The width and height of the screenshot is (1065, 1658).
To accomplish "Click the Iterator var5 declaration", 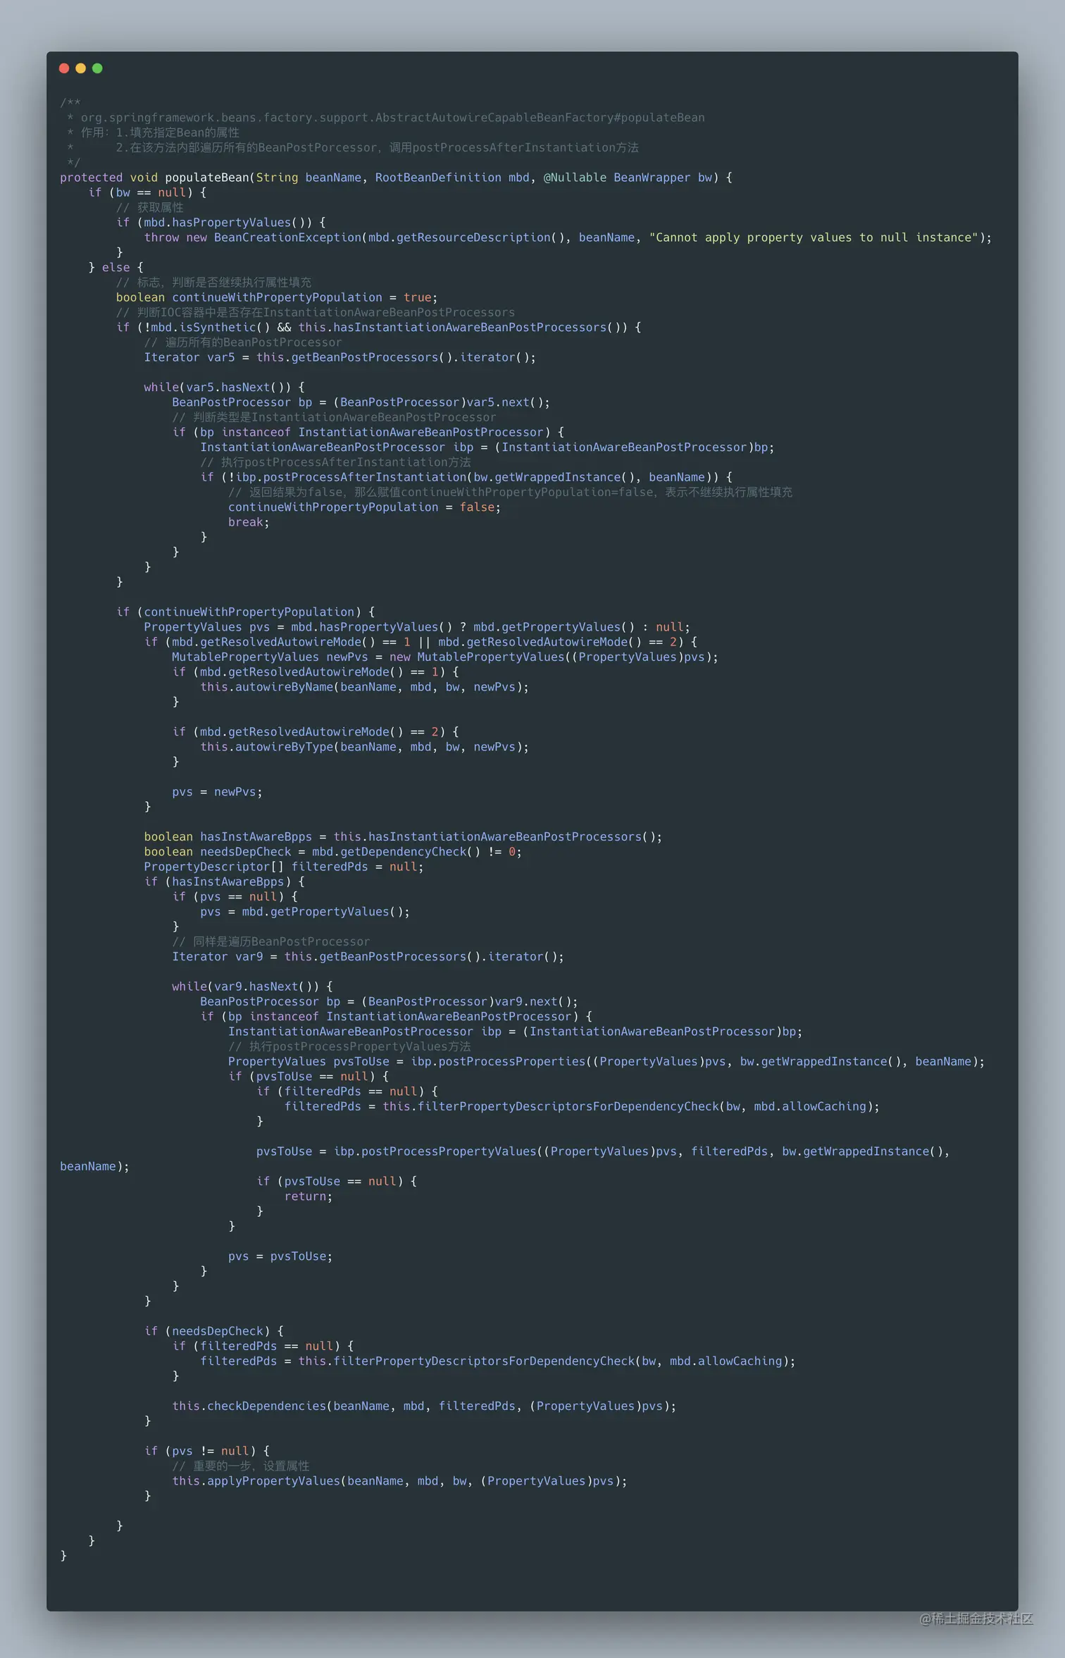I will pos(189,357).
